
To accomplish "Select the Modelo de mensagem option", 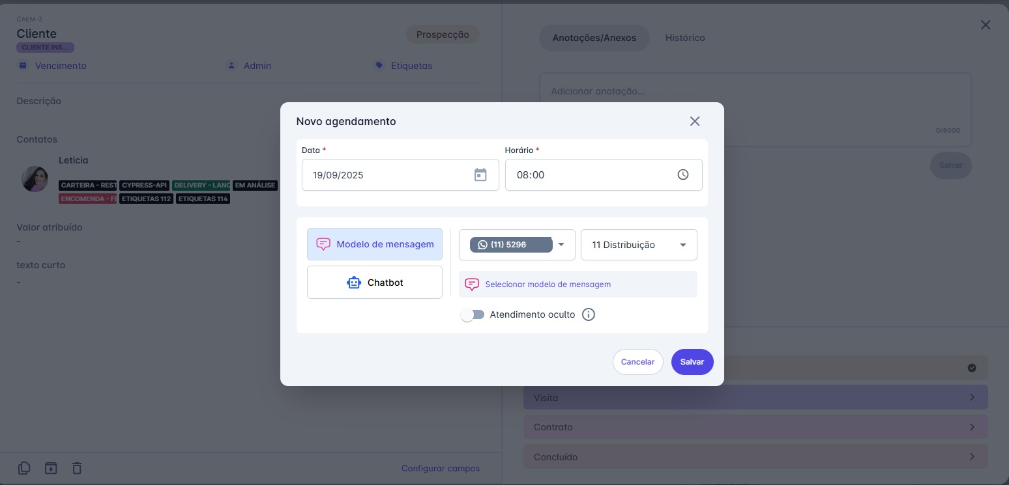I will (x=375, y=244).
